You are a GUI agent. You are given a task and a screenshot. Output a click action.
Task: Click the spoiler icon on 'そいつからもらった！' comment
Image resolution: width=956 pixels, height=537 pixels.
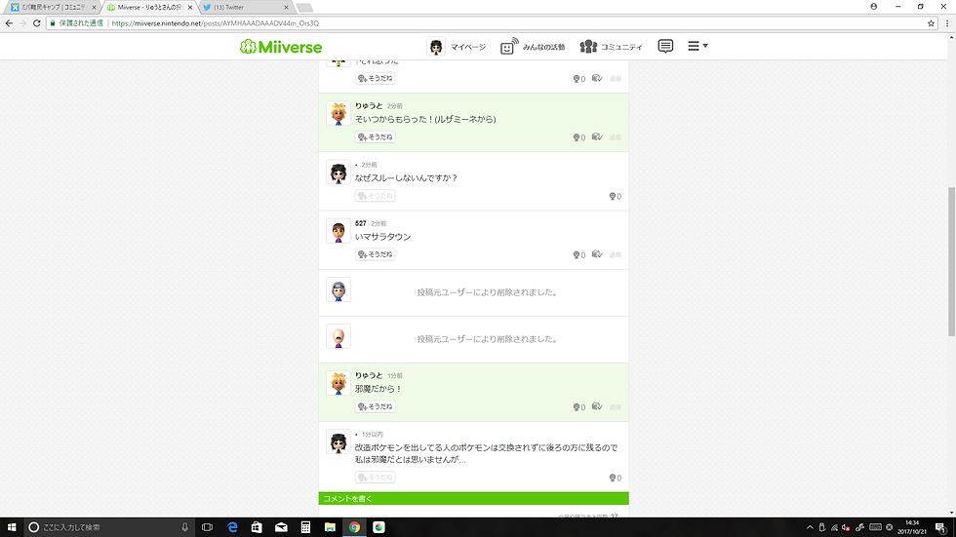pyautogui.click(x=597, y=137)
